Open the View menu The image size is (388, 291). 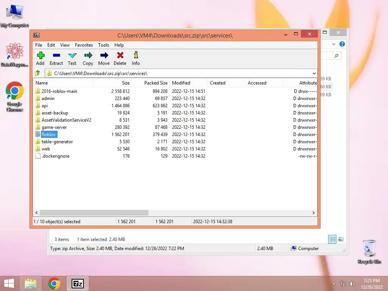[x=65, y=45]
